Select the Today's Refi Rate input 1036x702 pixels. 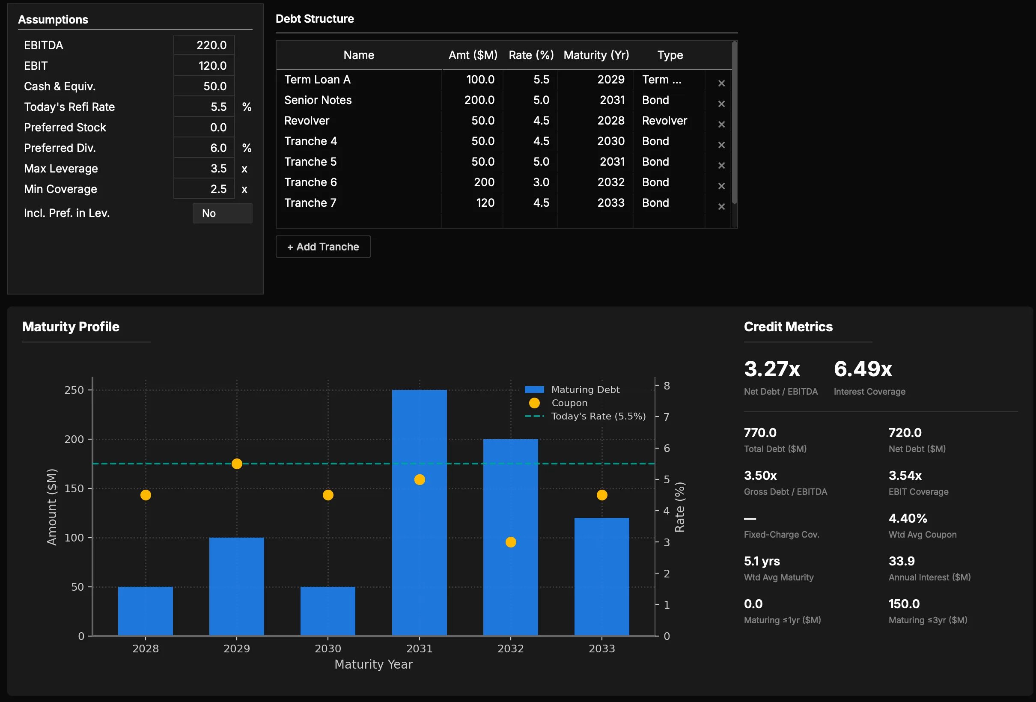[x=204, y=107]
